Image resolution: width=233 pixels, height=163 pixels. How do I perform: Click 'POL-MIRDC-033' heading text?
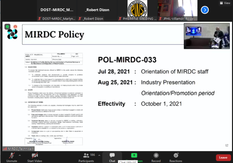[127, 60]
